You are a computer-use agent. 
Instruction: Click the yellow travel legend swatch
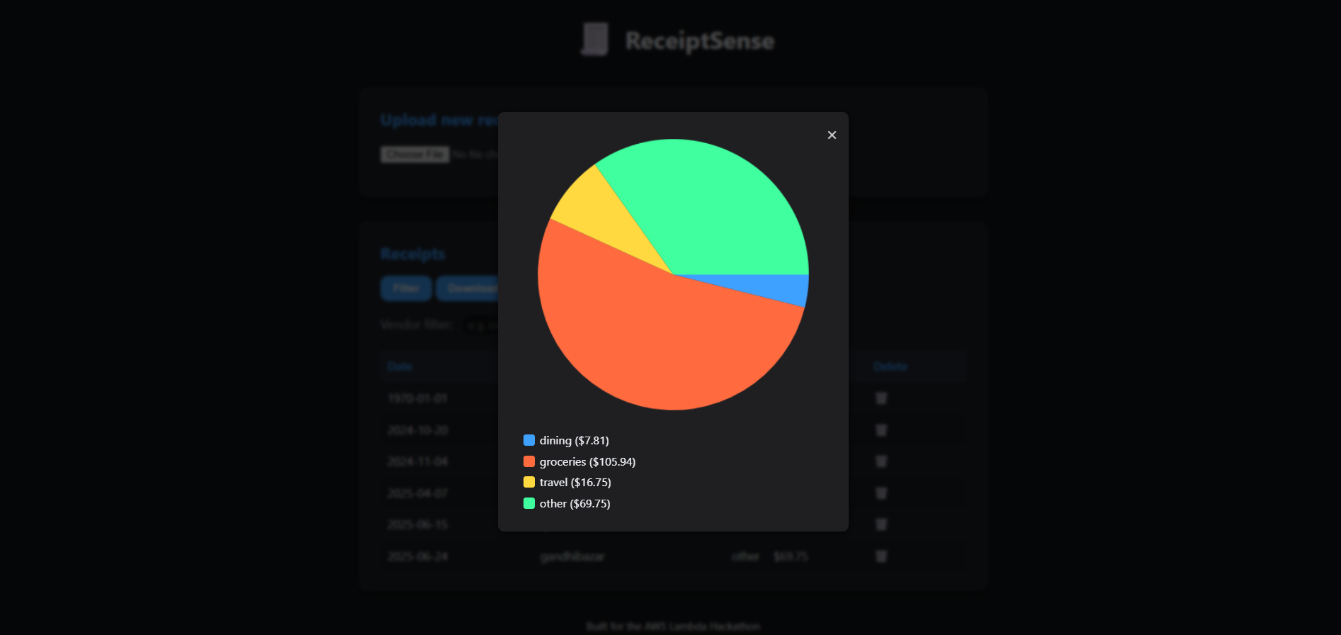tap(529, 482)
